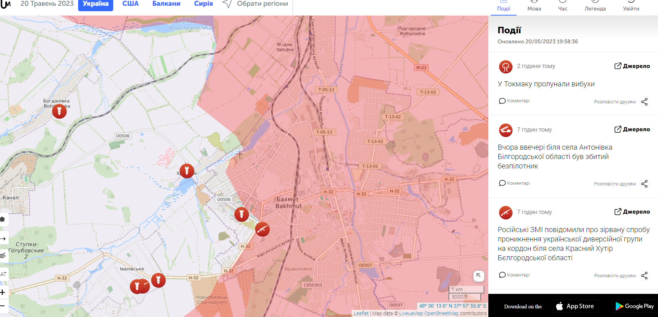Switch to the Балкани region tab
This screenshot has height=317, width=658.
pos(166,4)
